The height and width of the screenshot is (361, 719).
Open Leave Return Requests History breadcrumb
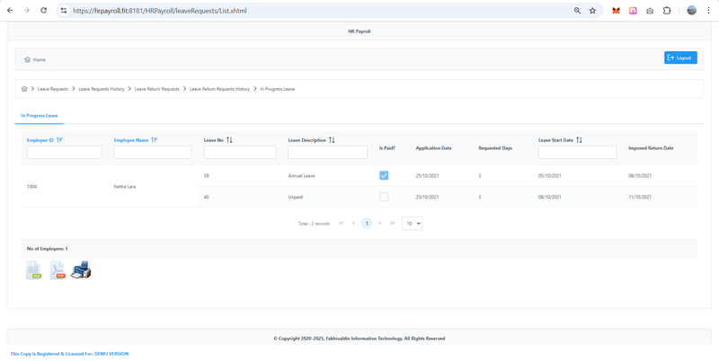(x=219, y=89)
